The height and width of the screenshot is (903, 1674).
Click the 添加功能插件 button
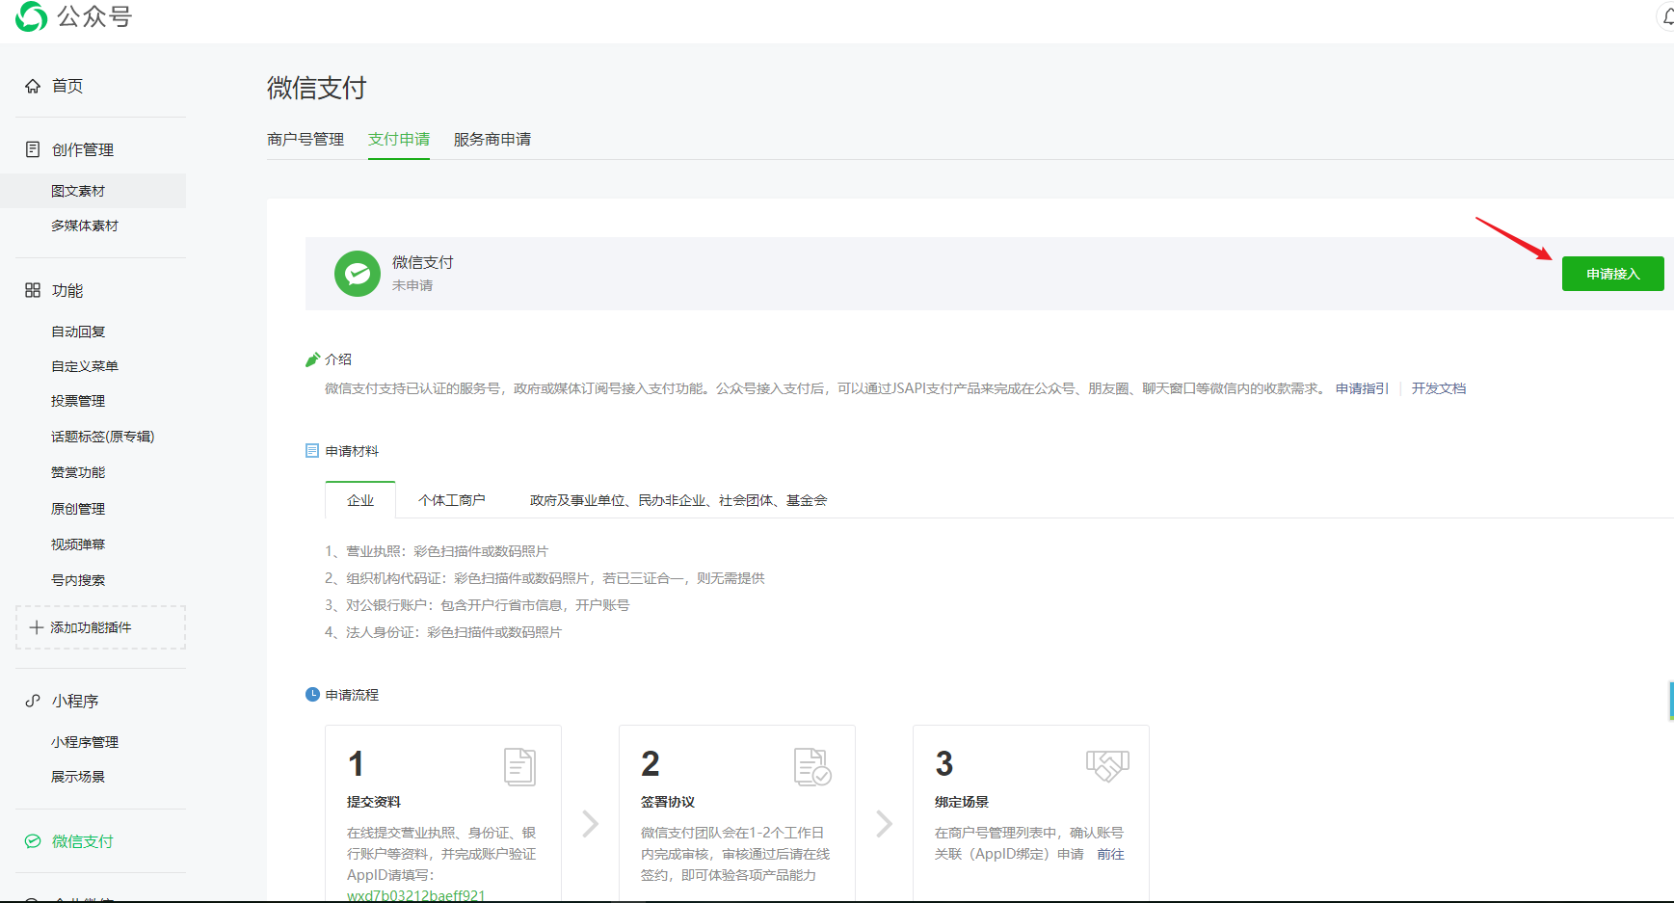100,627
